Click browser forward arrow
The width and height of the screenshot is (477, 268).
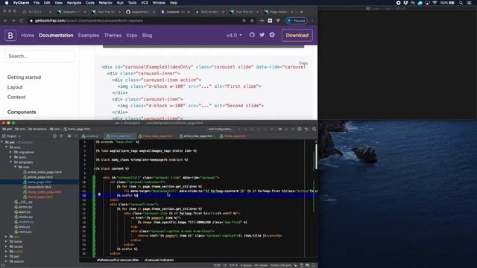[13, 21]
